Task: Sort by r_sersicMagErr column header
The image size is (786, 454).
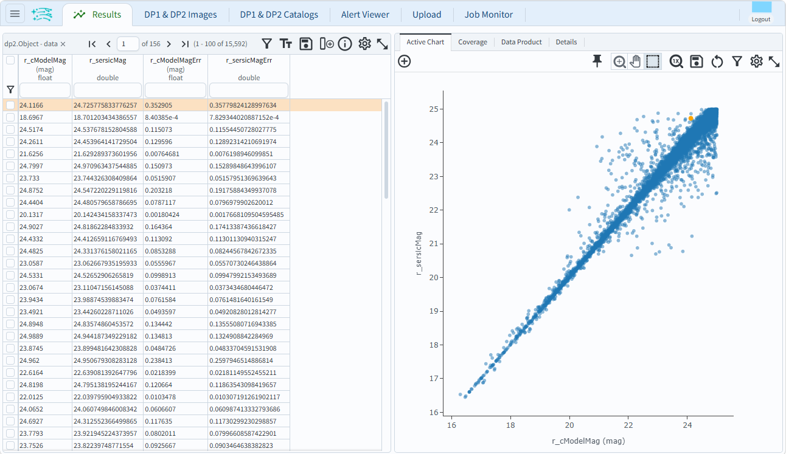Action: pyautogui.click(x=249, y=60)
